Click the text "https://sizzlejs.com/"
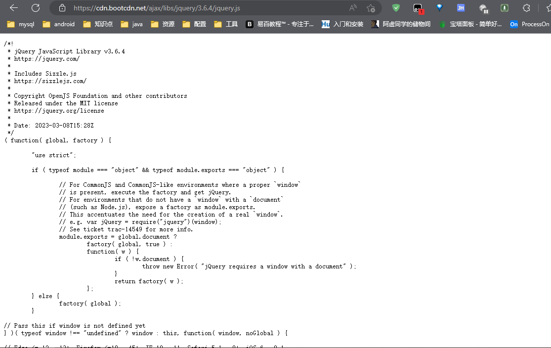 (x=50, y=81)
